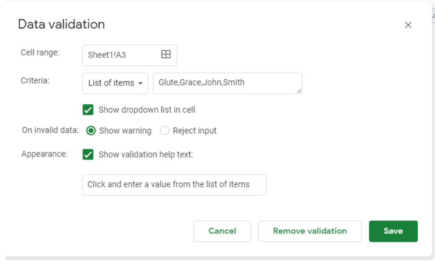
Task: Click the items field containing Glute,Grace,John,Smith
Action: [x=227, y=83]
